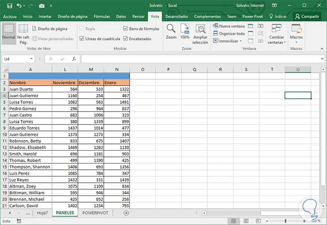Click the split window icon beside Nueva ventana

click(250, 26)
